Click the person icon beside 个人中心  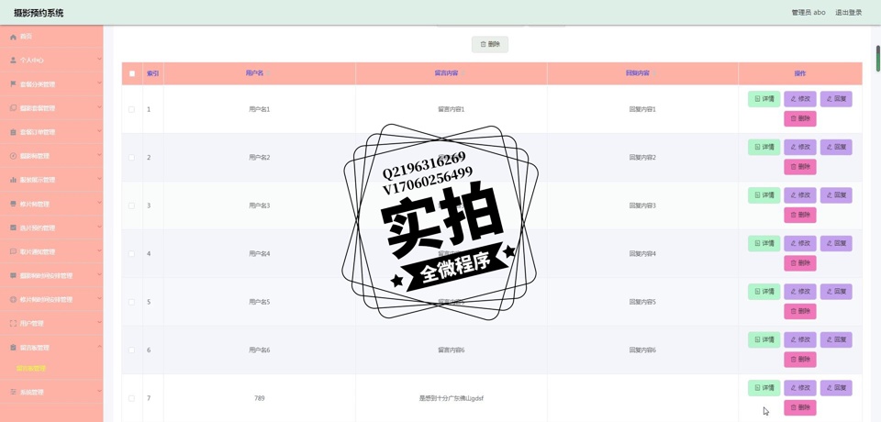coord(13,61)
